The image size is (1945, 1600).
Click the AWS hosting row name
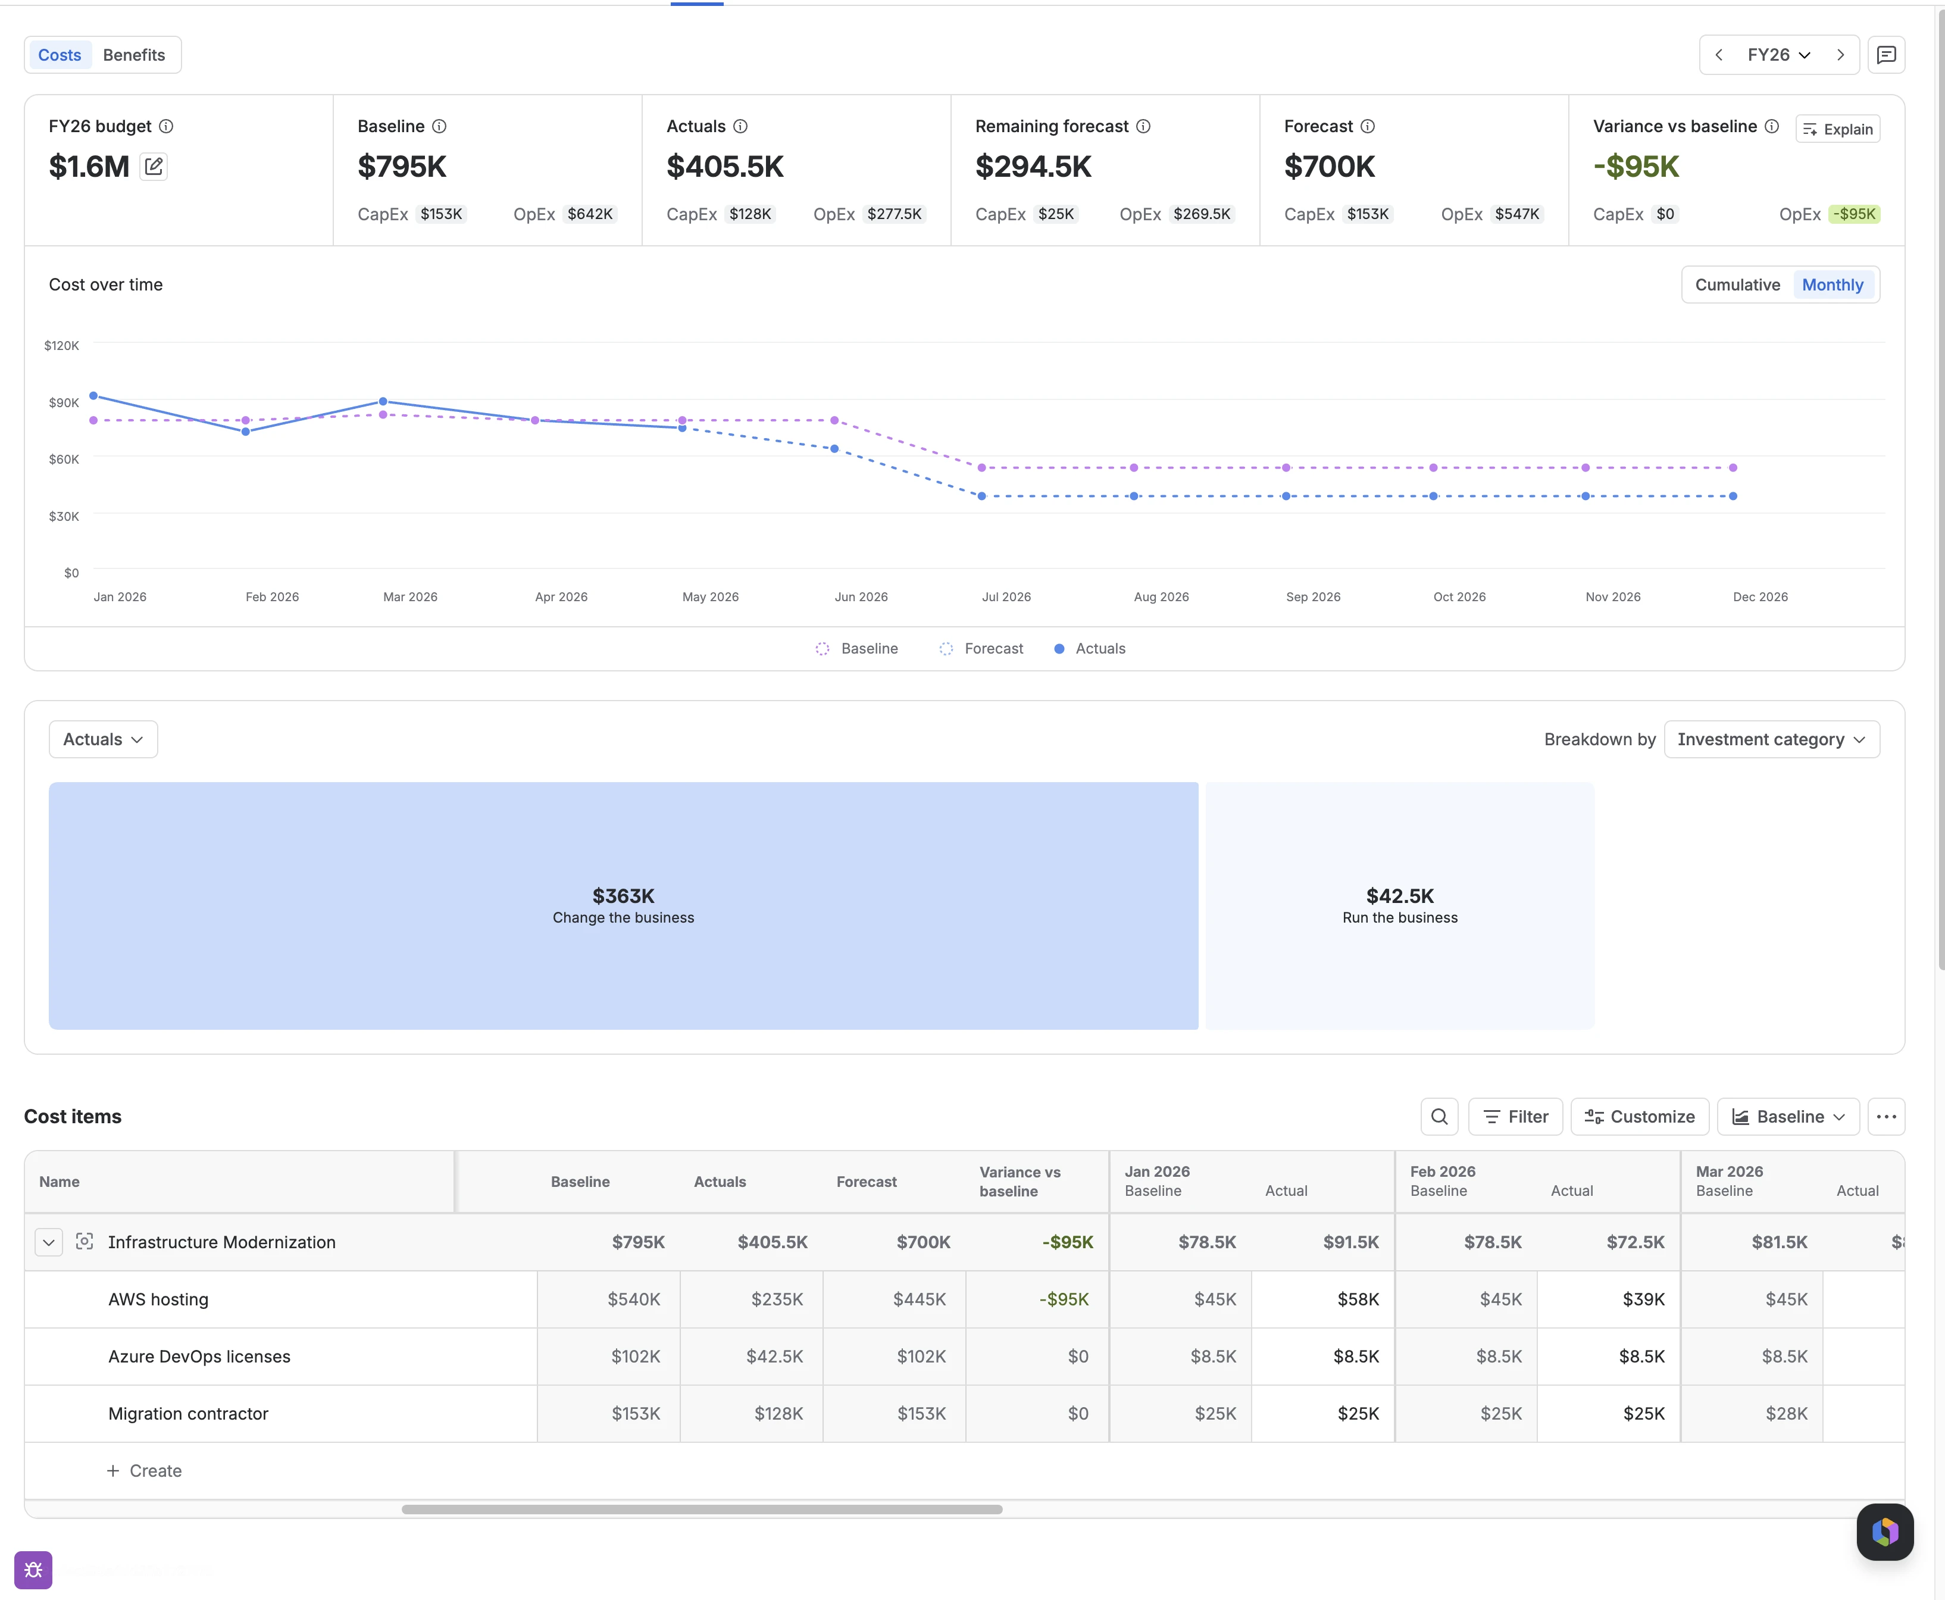click(158, 1299)
